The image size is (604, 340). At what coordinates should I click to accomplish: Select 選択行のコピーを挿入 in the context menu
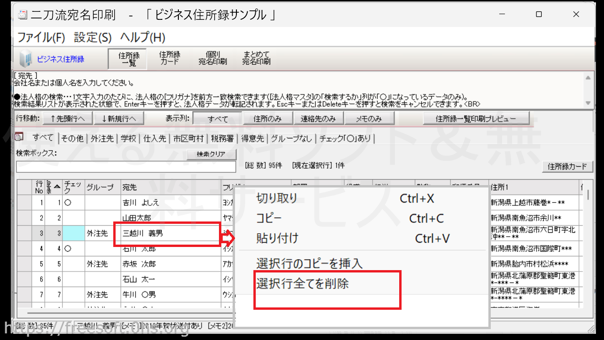pos(309,263)
